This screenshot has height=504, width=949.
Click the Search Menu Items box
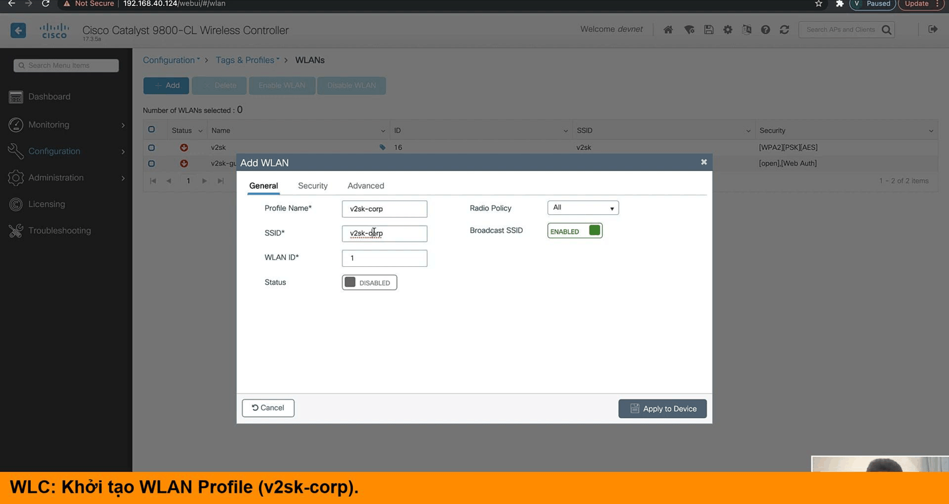coord(66,65)
